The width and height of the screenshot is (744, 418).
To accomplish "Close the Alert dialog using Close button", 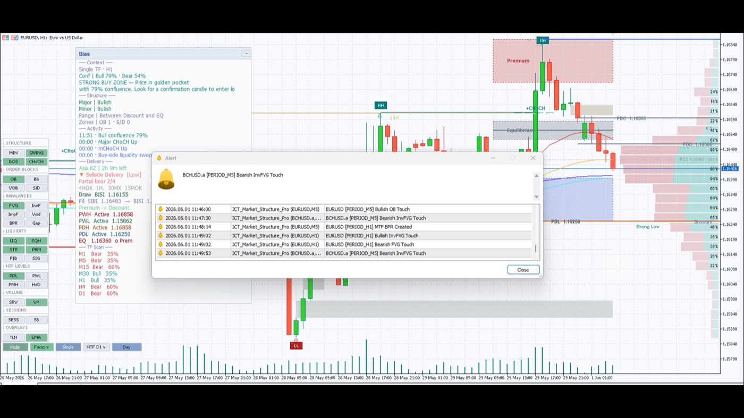I will click(523, 270).
